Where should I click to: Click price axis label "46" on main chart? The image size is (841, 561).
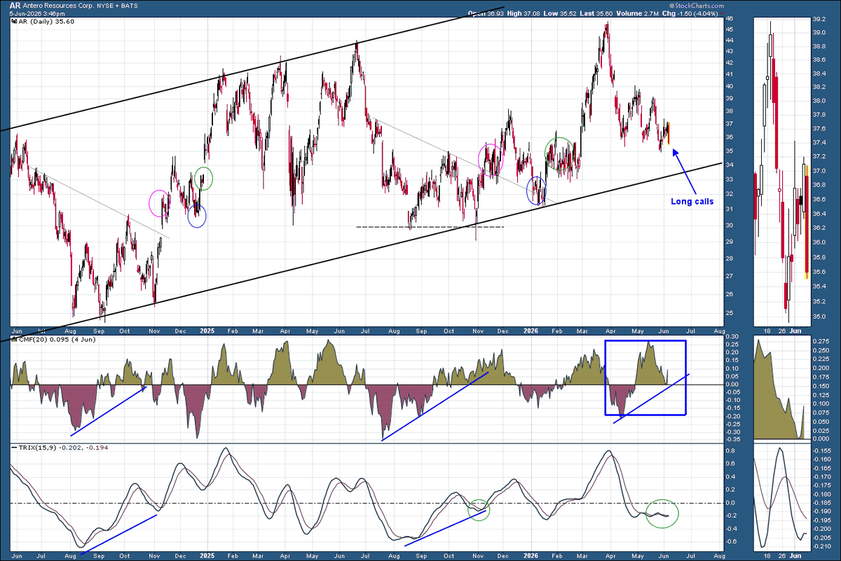point(730,19)
